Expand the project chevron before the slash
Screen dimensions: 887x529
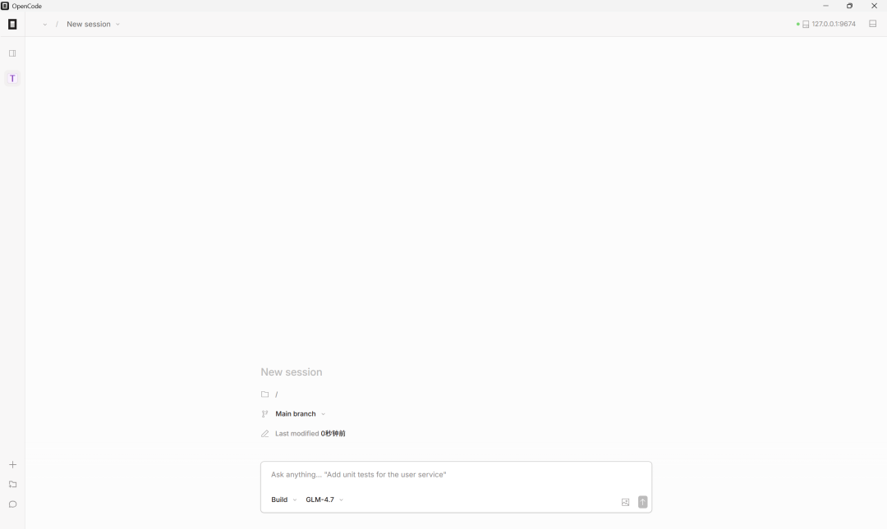44,25
